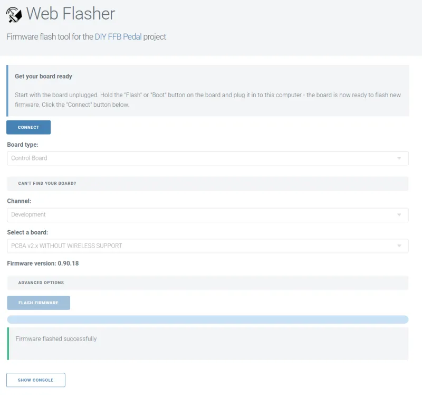
Task: Click the Flash Firmware button
Action: click(39, 303)
